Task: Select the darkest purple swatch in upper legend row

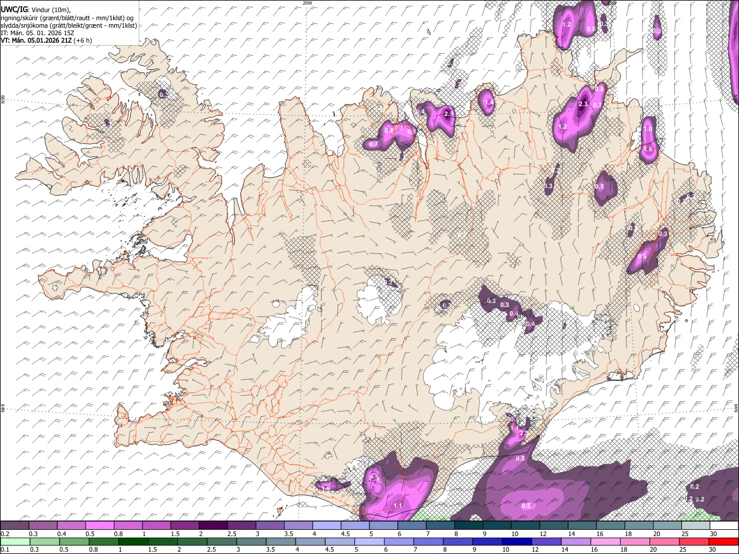Action: coord(212,526)
